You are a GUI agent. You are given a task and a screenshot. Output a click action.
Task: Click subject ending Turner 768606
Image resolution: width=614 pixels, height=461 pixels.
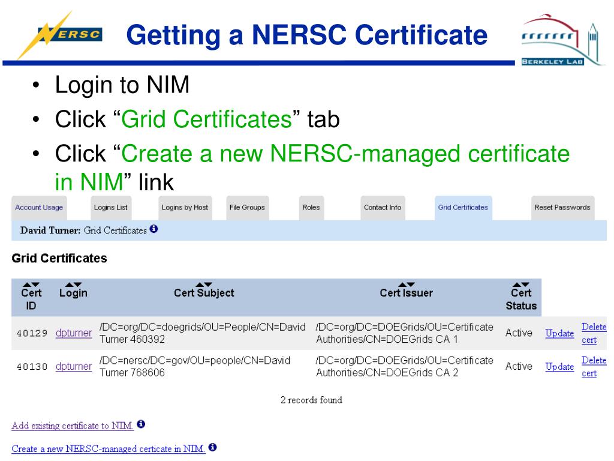[x=195, y=367]
